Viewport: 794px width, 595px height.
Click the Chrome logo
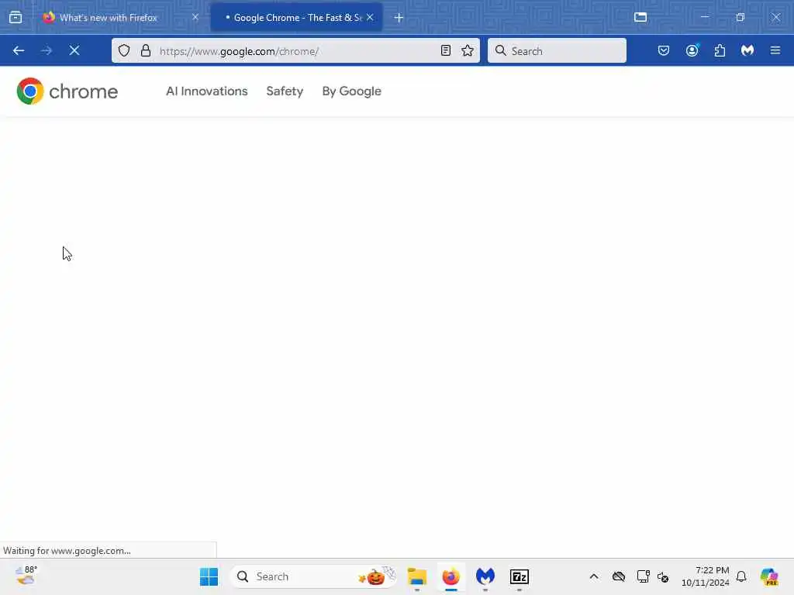click(x=67, y=91)
